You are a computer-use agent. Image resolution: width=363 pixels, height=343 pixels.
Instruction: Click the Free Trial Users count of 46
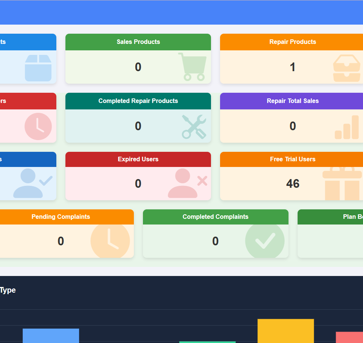293,184
